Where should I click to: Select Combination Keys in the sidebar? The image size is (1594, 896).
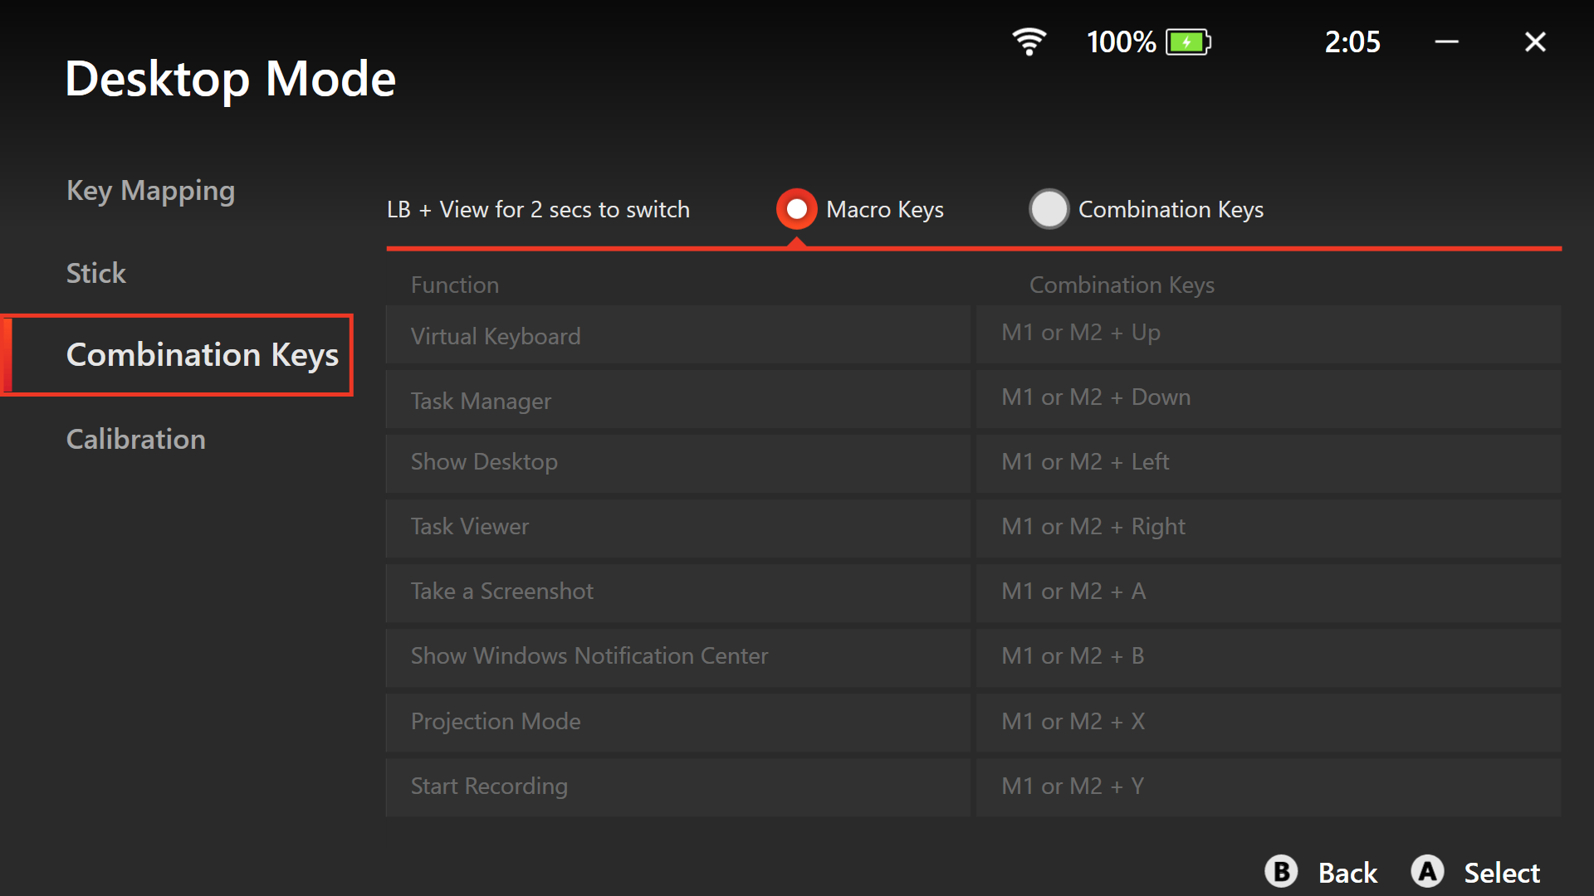pyautogui.click(x=202, y=355)
